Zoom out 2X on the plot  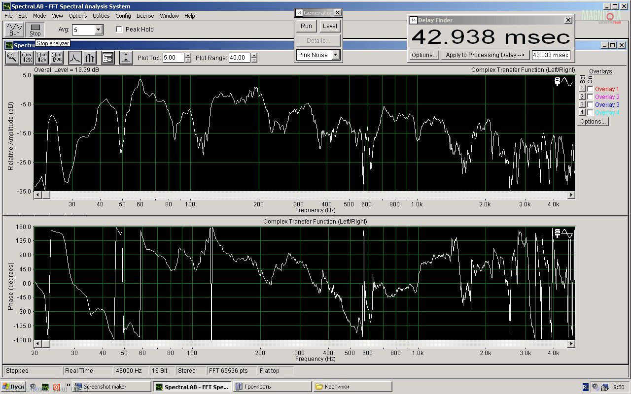pos(42,58)
